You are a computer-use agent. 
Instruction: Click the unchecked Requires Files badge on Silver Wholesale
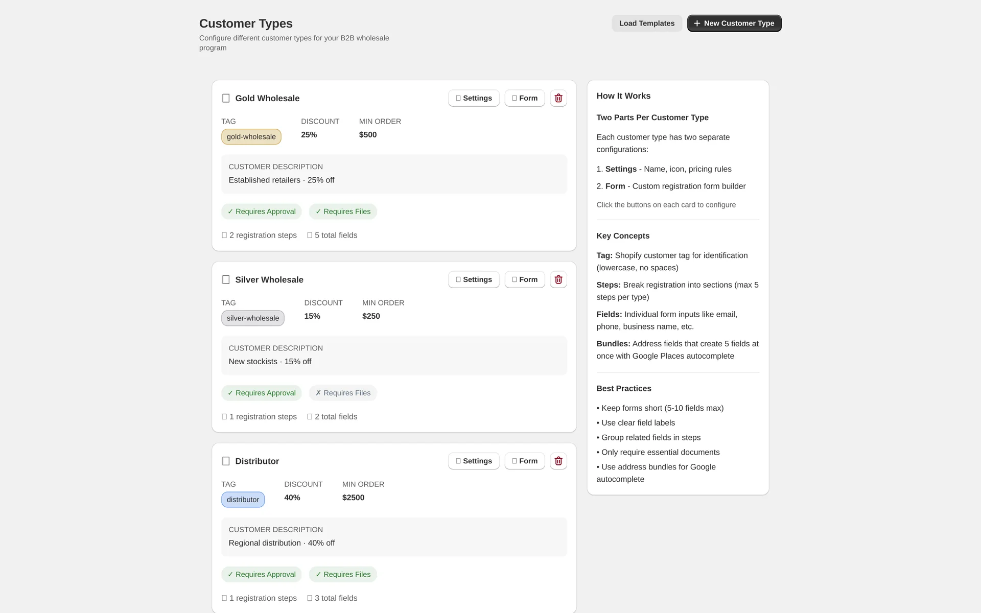pos(343,393)
